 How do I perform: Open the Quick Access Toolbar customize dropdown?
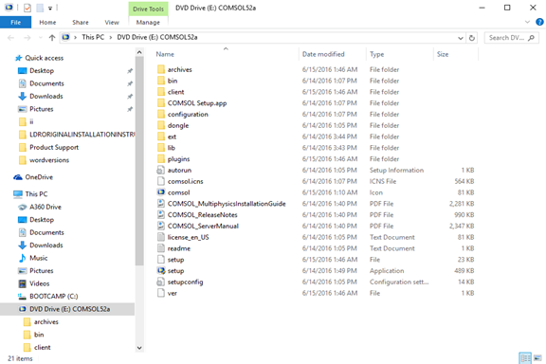50,8
